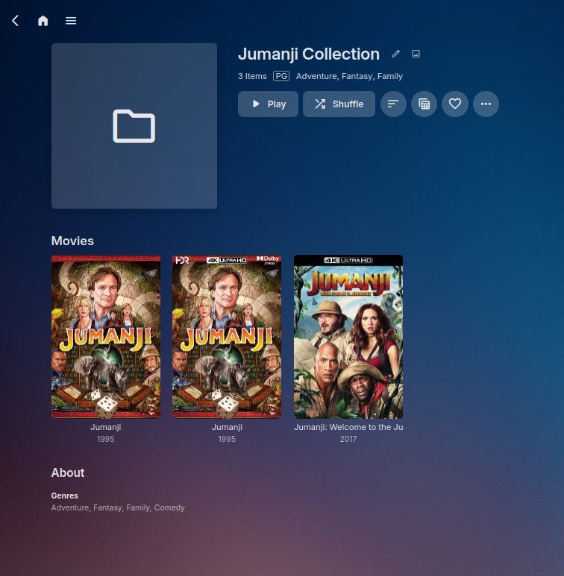The image size is (564, 576).
Task: Play the Jumanji Collection
Action: [268, 104]
